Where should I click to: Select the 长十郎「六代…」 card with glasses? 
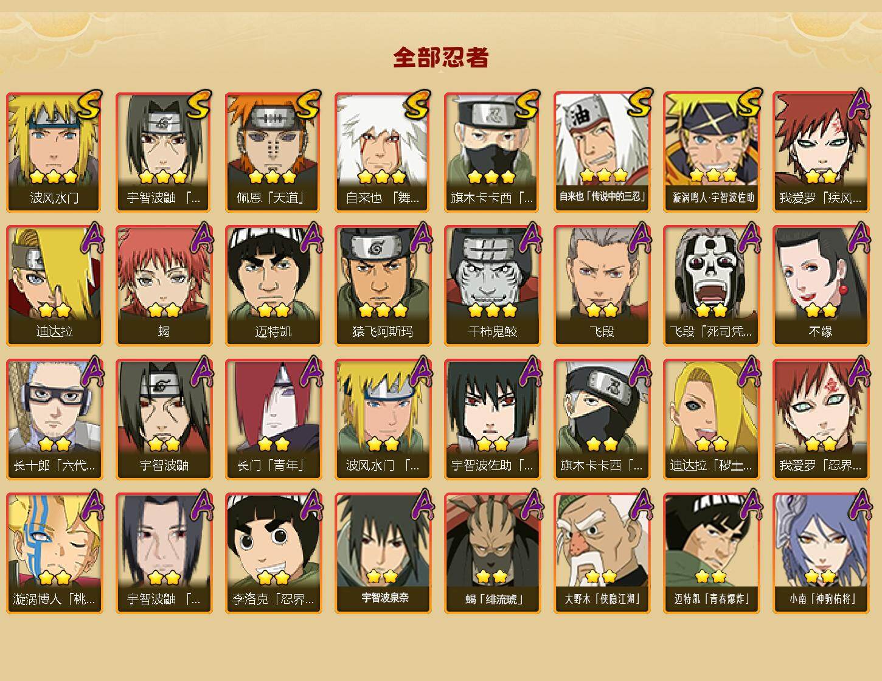click(54, 420)
